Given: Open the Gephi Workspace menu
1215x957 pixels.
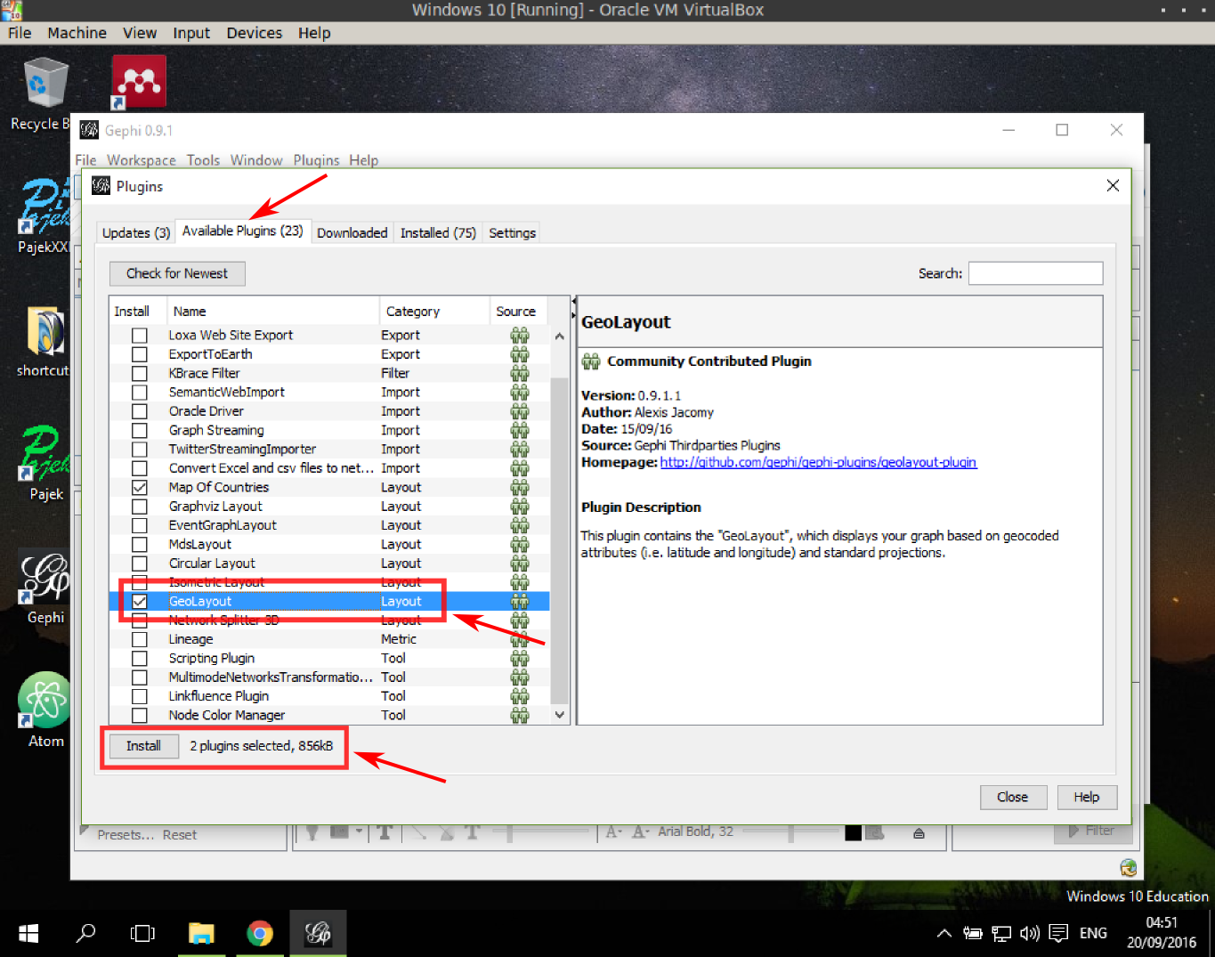Looking at the screenshot, I should tap(142, 160).
